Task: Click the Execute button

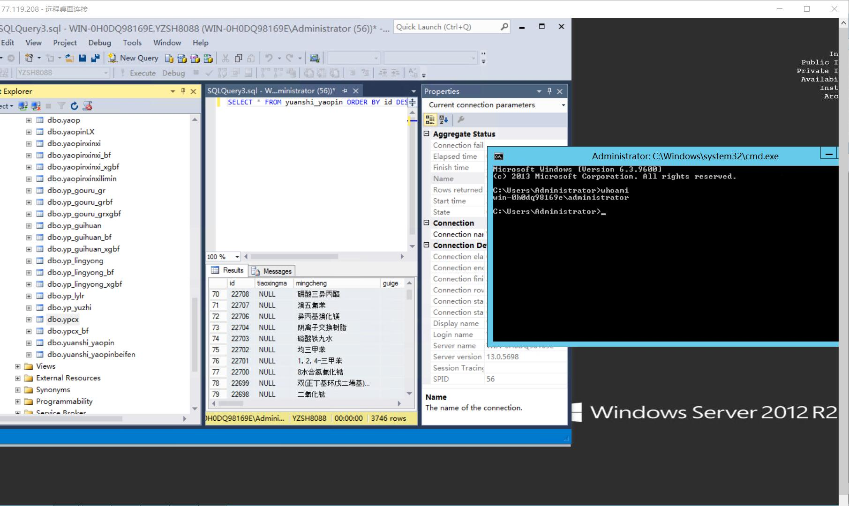Action: click(x=138, y=73)
